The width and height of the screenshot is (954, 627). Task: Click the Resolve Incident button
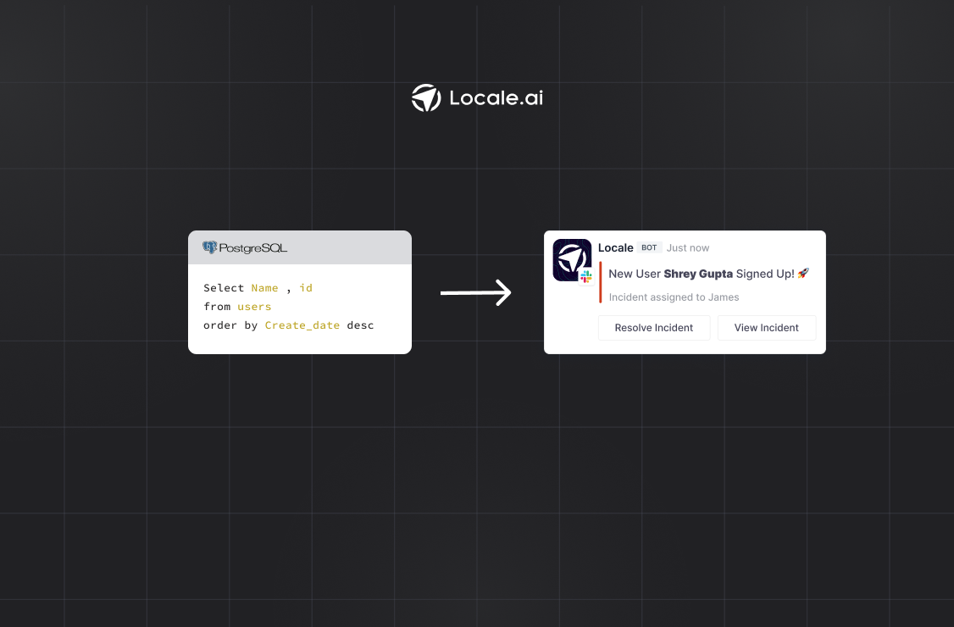tap(654, 328)
